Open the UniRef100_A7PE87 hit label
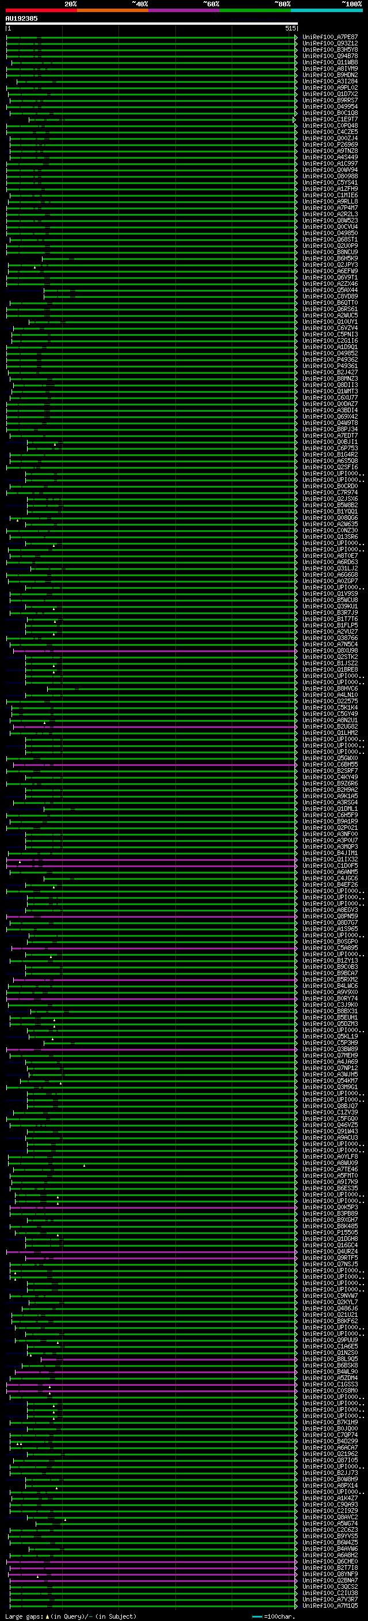This screenshot has height=1621, width=368. [x=330, y=37]
